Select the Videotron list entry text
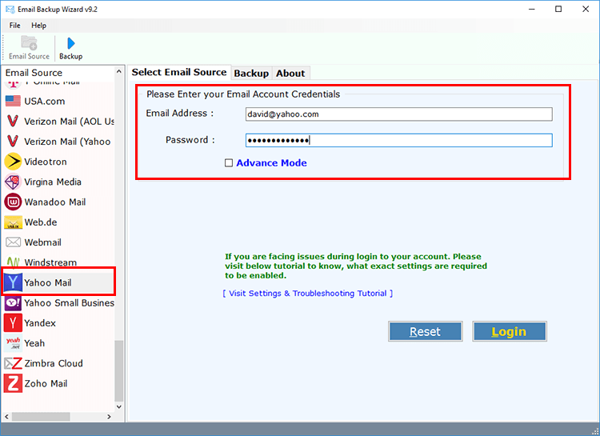The image size is (600, 436). tap(45, 162)
